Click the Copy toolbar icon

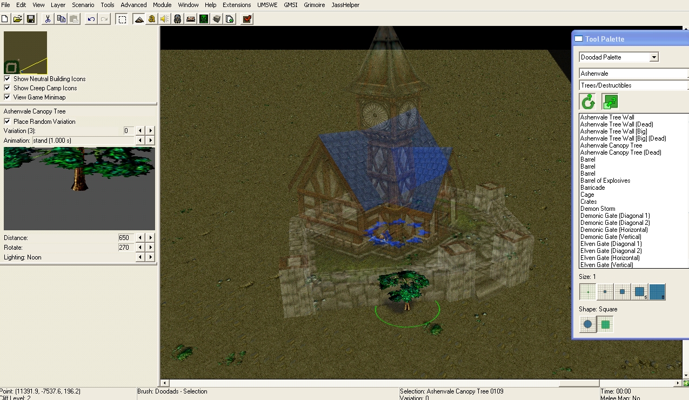(61, 19)
